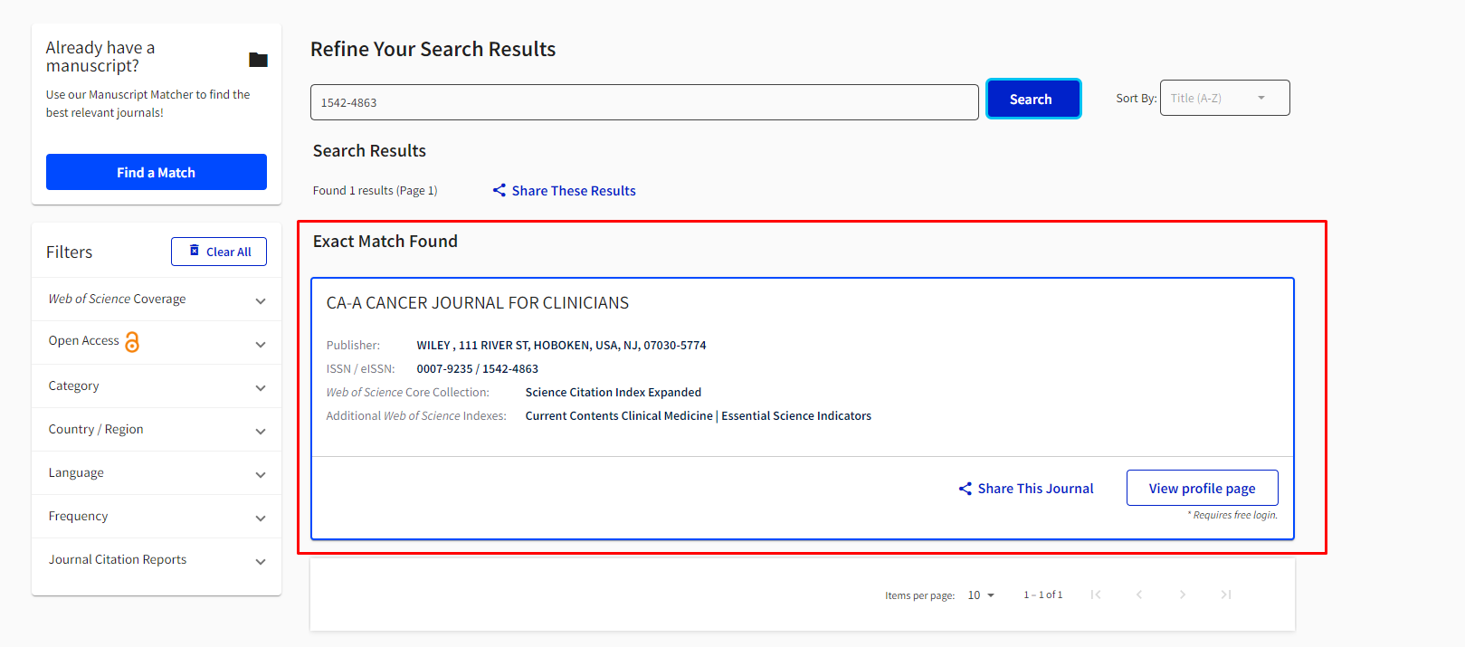Click the Found 1 results (Page 1) text
The height and width of the screenshot is (647, 1465).
[375, 190]
